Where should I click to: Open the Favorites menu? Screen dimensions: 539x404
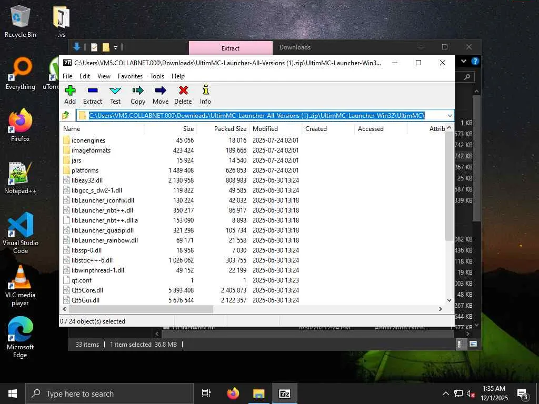pos(130,76)
